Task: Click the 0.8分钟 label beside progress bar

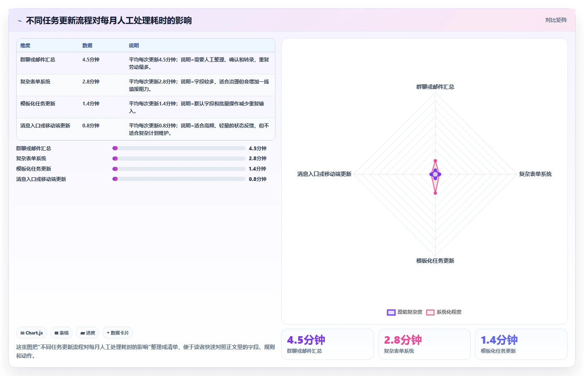Action: [x=258, y=179]
